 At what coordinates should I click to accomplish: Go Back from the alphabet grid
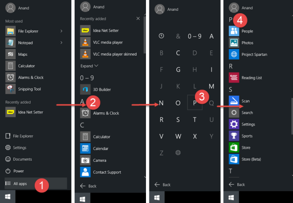(163, 185)
